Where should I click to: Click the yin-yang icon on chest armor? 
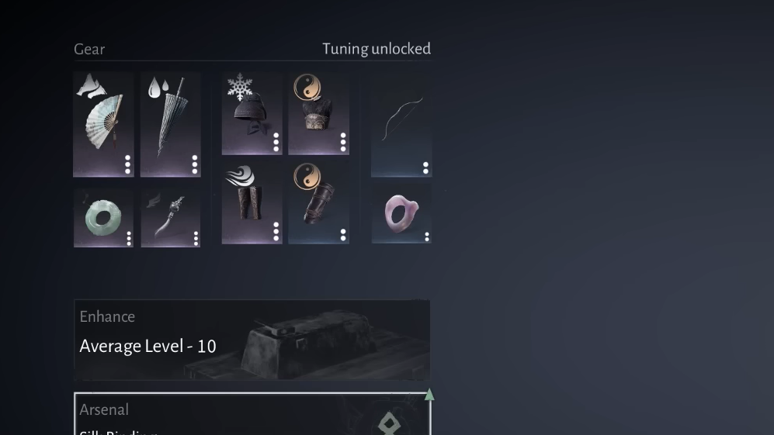pyautogui.click(x=307, y=87)
